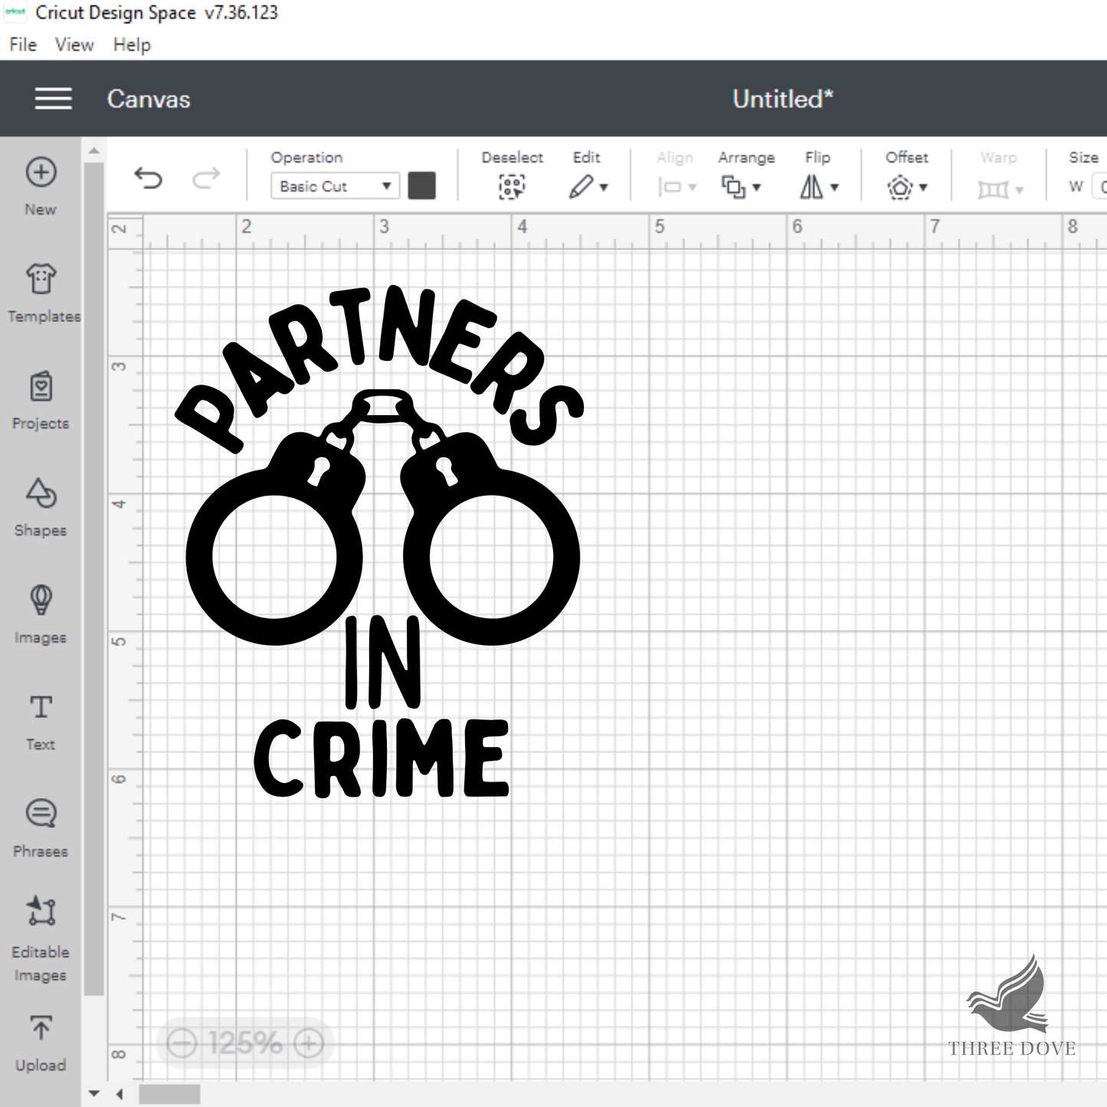Open the Basic Cut operation dropdown

click(x=334, y=186)
